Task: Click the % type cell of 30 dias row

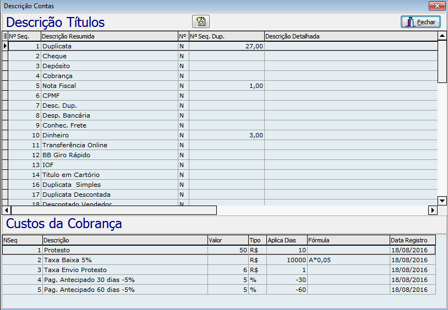Action: (x=258, y=280)
